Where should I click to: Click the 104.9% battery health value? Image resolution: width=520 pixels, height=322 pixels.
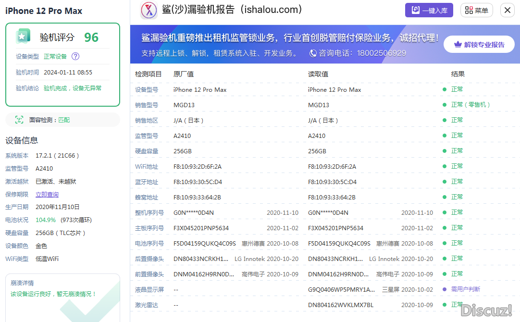(x=46, y=220)
